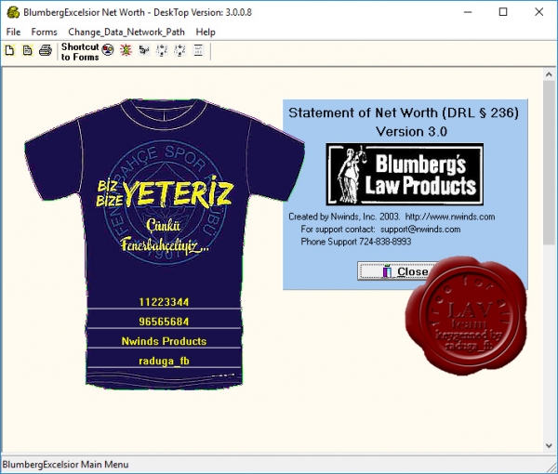Click the scrollbar up arrow
Viewport: 558px width, 474px height.
[x=549, y=74]
